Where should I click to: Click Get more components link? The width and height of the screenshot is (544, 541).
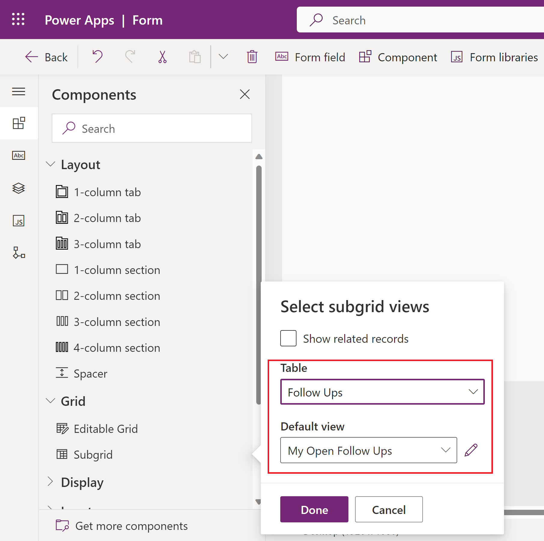coord(122,526)
